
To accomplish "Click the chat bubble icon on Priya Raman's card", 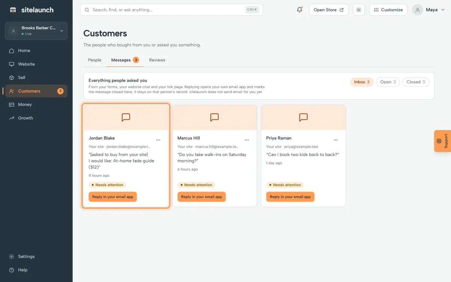I will click(303, 117).
